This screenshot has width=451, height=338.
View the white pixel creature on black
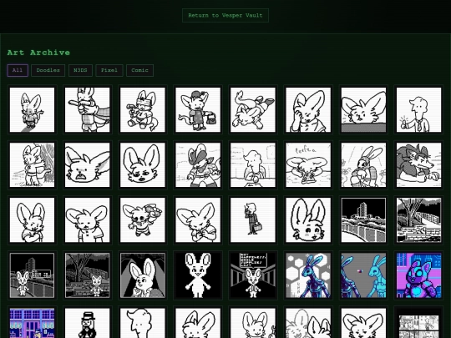point(198,275)
